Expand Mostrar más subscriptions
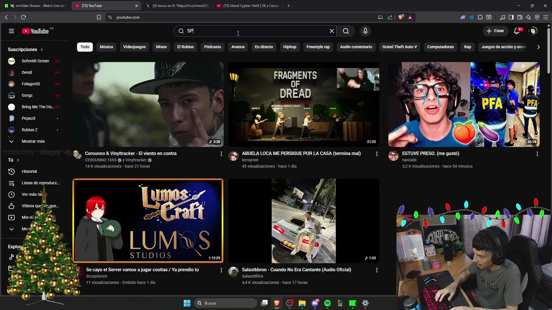The height and width of the screenshot is (310, 552). [34, 141]
